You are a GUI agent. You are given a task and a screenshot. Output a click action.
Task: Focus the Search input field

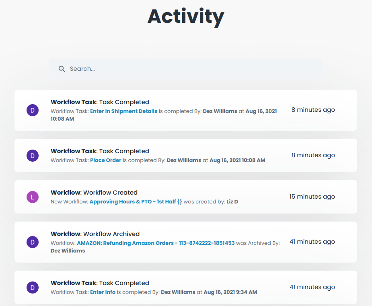(x=186, y=69)
